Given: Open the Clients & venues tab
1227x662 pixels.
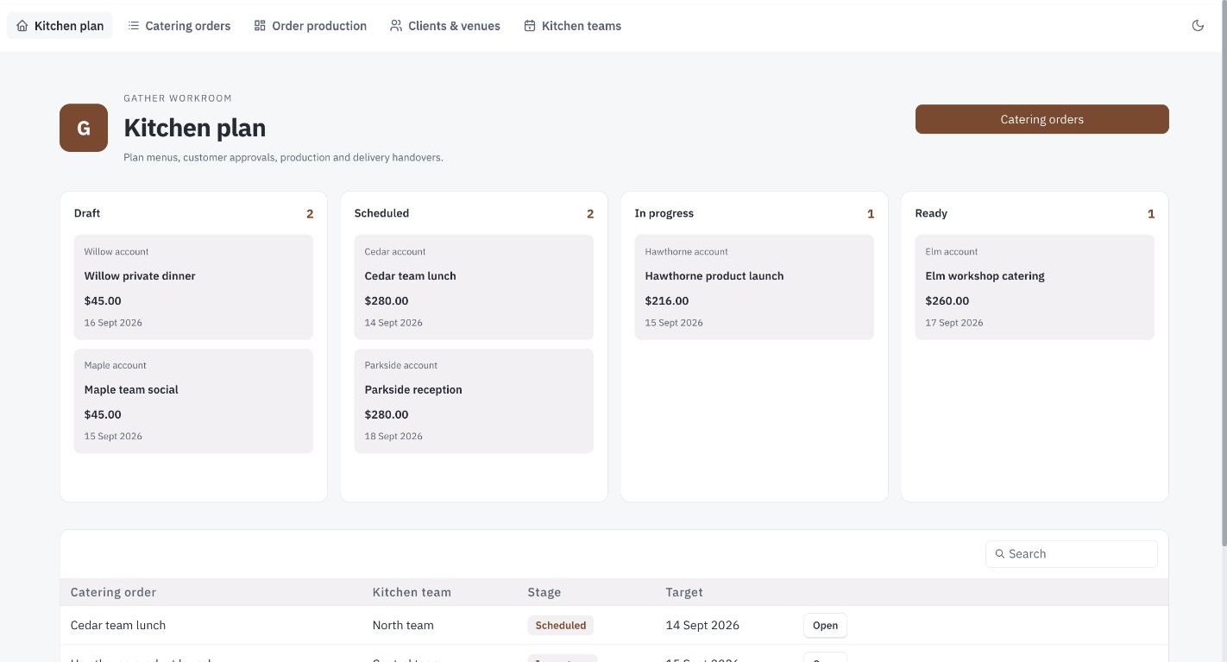Looking at the screenshot, I should pos(445,26).
